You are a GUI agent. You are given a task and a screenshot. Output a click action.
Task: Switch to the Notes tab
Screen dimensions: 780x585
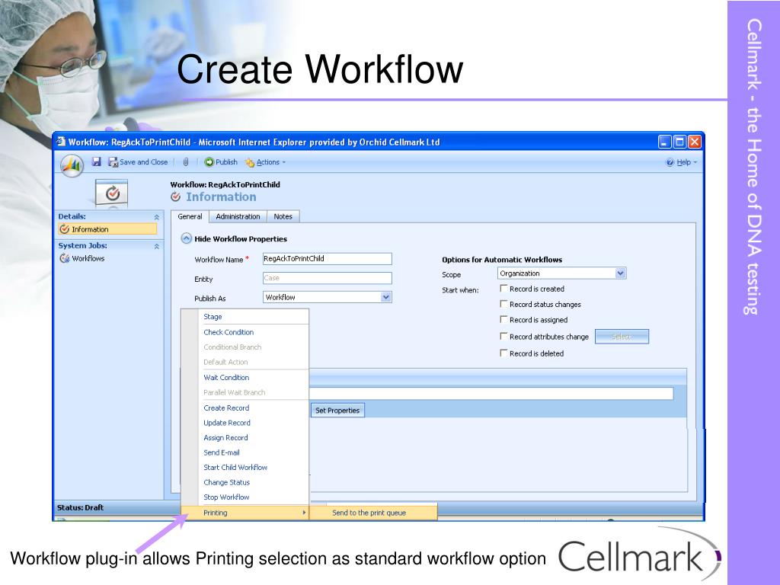click(x=283, y=216)
